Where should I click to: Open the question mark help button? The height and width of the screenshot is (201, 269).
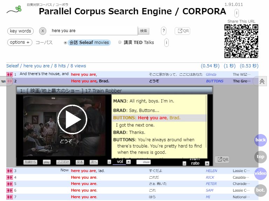click(164, 31)
